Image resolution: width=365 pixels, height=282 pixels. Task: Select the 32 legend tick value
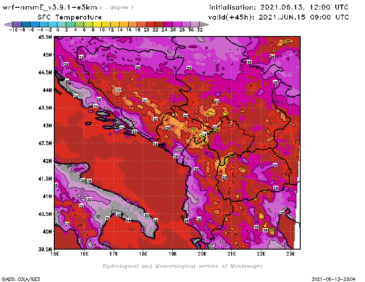[x=200, y=30]
